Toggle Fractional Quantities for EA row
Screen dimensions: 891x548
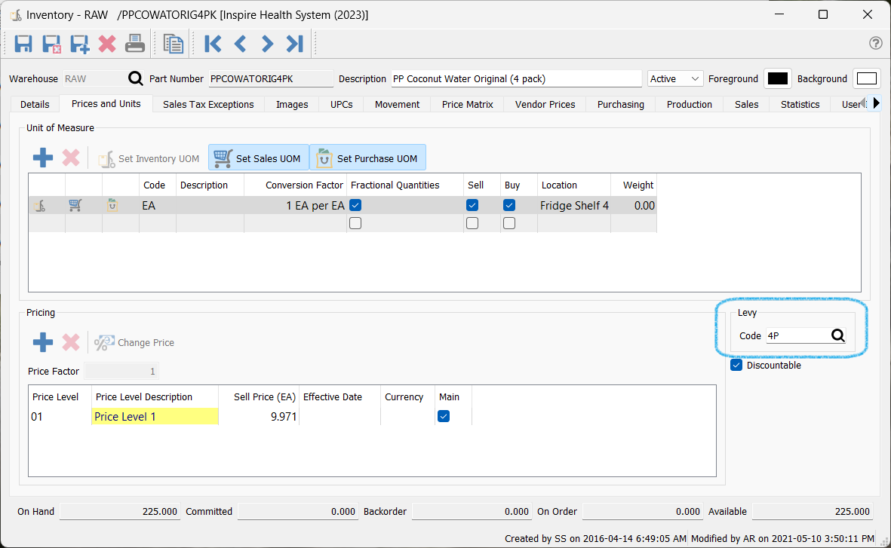point(355,205)
